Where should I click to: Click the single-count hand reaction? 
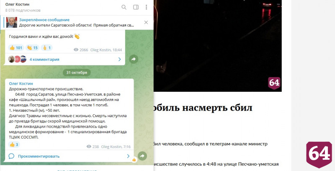[x=46, y=48]
